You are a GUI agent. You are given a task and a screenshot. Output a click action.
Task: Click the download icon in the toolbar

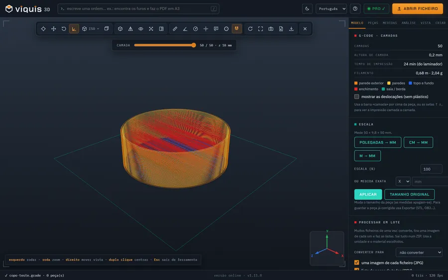point(291,28)
